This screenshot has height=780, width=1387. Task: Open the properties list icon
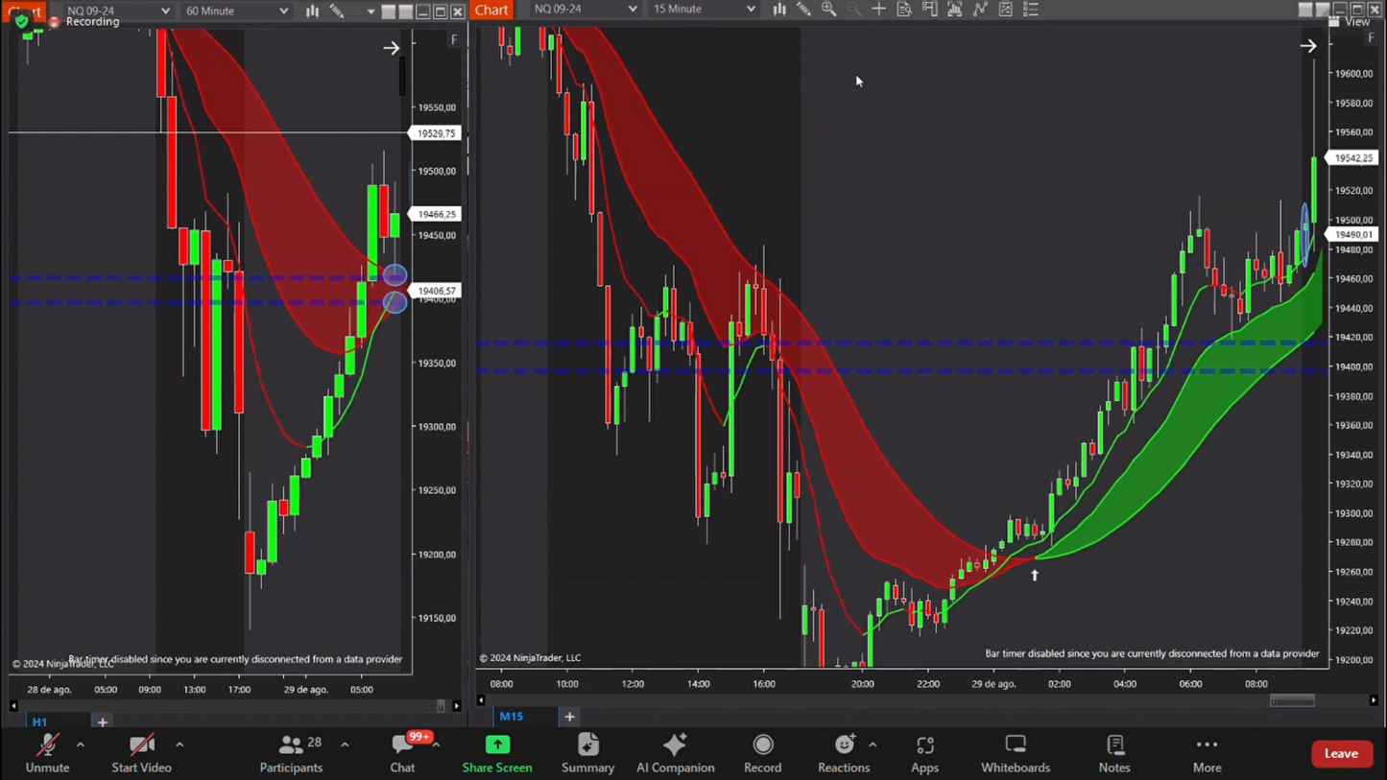(x=1031, y=10)
